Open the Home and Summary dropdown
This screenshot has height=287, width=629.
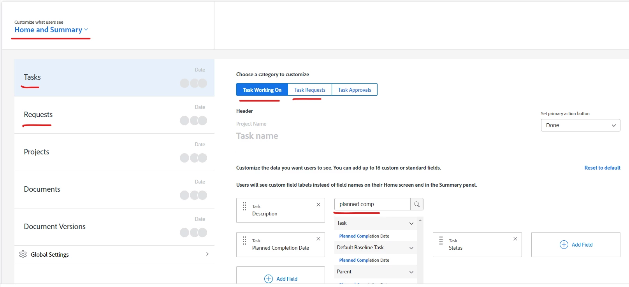51,30
